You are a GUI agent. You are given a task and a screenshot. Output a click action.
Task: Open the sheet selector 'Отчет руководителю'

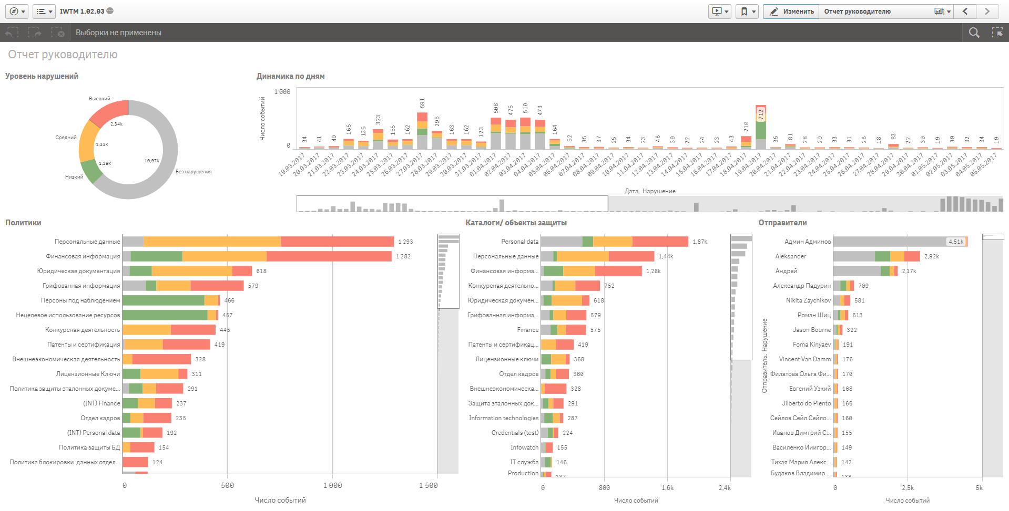(x=887, y=11)
